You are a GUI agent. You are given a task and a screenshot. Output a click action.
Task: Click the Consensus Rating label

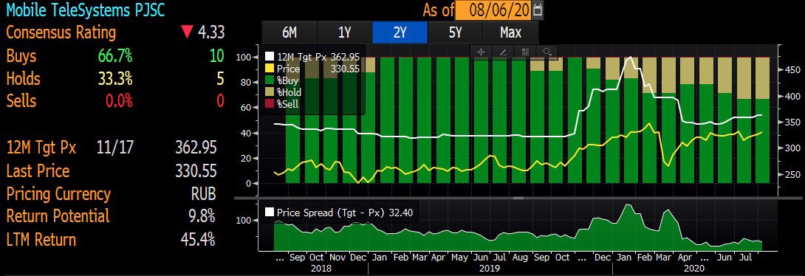(61, 32)
